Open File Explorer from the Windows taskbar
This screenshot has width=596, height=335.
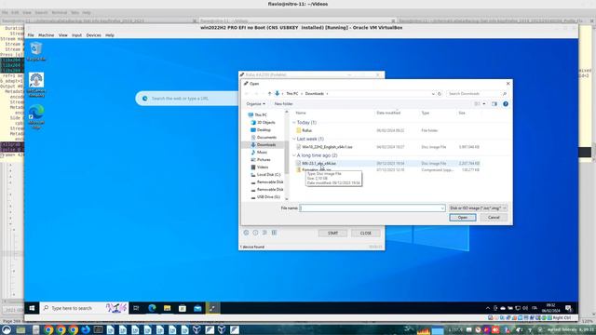(168, 308)
